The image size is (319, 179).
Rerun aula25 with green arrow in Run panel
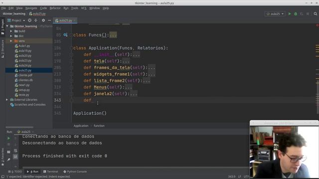pyautogui.click(x=9, y=138)
